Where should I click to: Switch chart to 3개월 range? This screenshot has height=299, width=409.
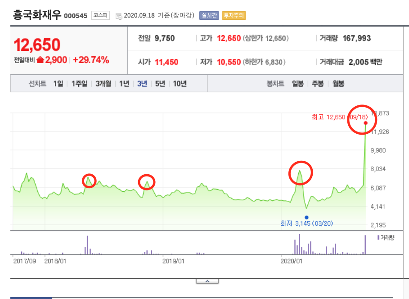pos(103,84)
